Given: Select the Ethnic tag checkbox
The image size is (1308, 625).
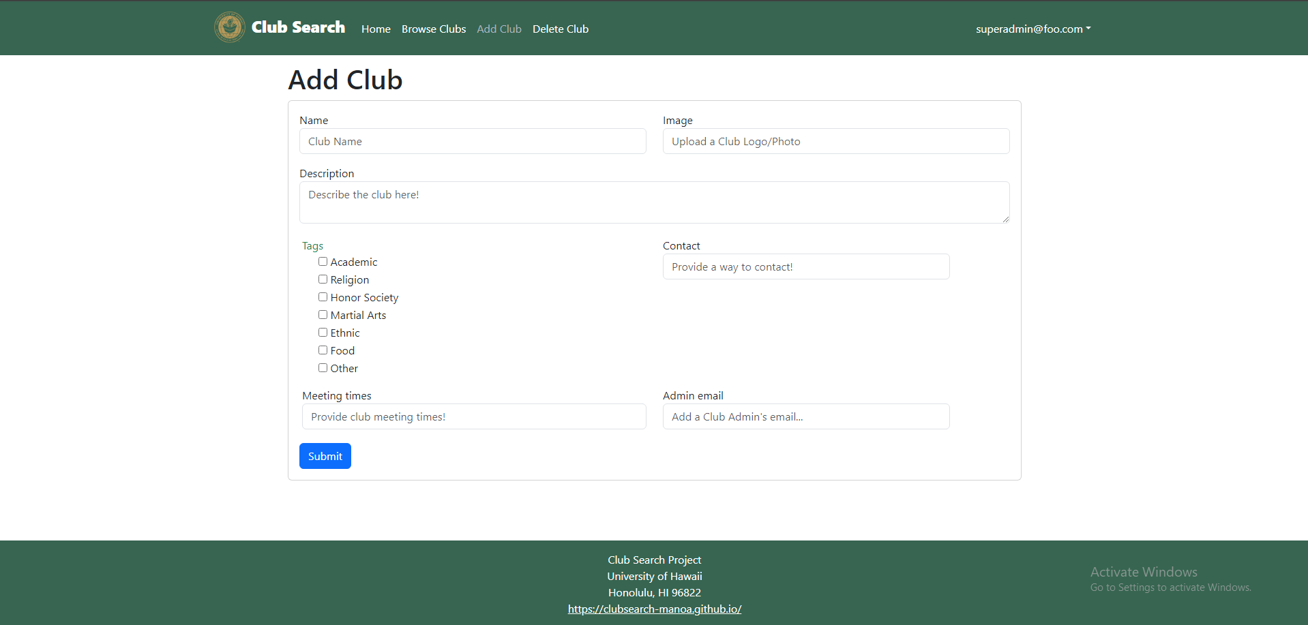Looking at the screenshot, I should tap(323, 333).
